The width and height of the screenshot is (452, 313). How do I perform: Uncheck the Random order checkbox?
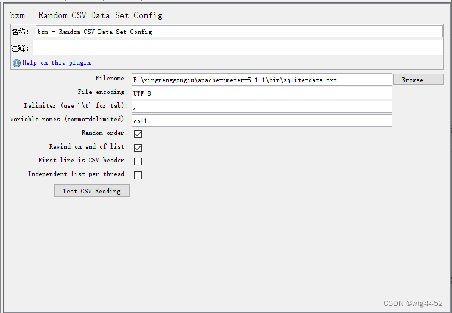(x=138, y=134)
